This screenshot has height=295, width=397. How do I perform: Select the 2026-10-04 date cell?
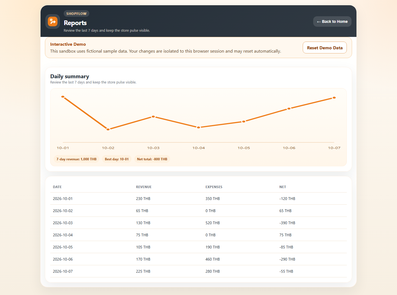63,235
